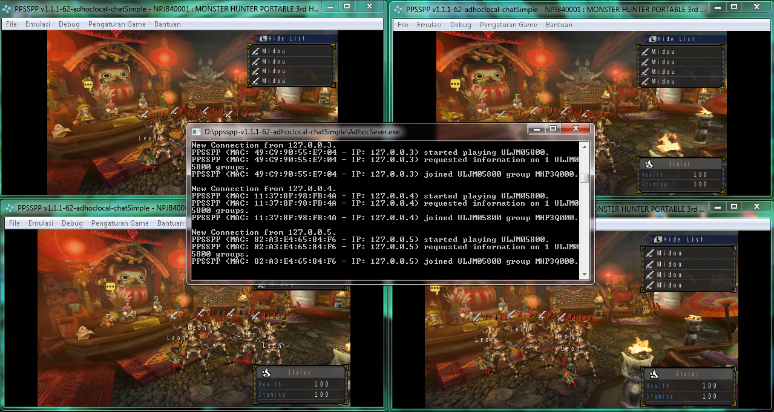The width and height of the screenshot is (774, 412).
Task: Close the bottom-right PPSSPP window
Action: pos(756,206)
